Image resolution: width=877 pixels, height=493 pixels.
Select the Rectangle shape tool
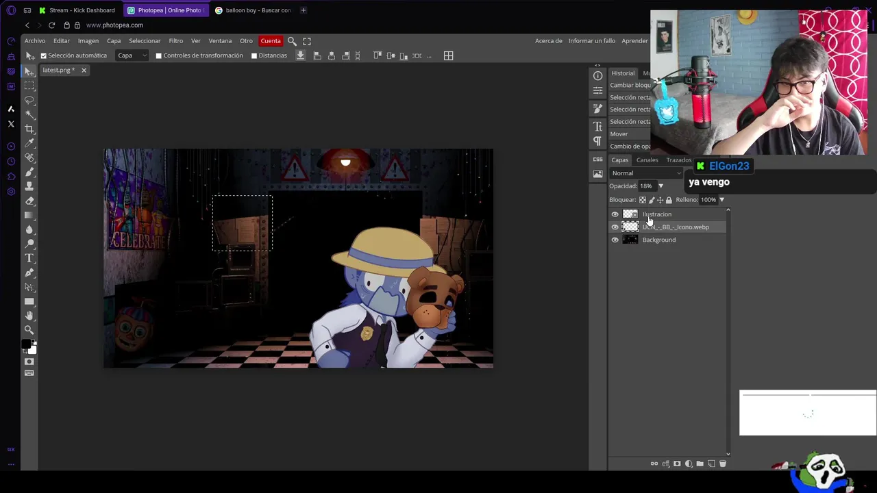29,301
